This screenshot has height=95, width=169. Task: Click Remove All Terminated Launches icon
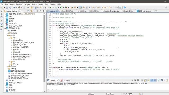tap(138, 80)
